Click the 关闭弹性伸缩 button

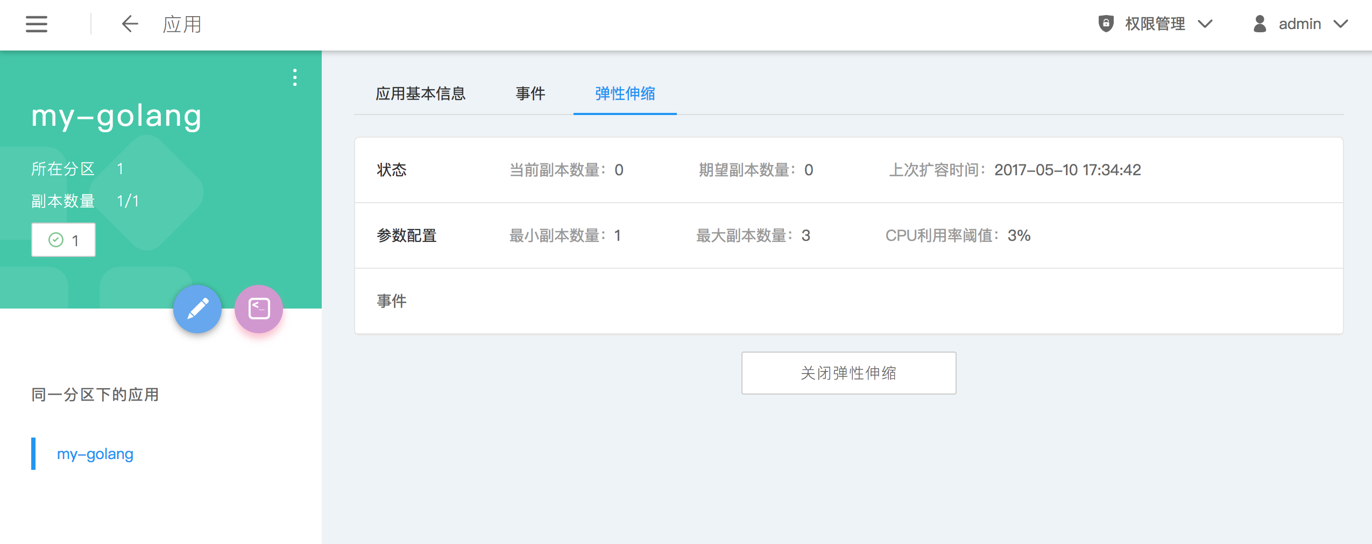point(848,373)
